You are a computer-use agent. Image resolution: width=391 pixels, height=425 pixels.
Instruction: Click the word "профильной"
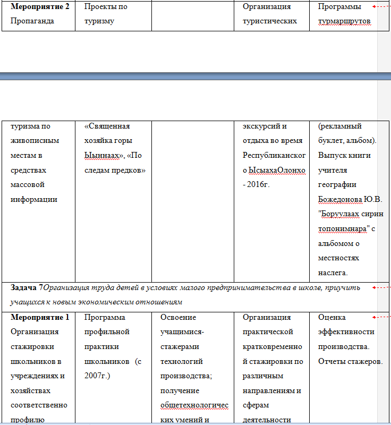(x=107, y=332)
